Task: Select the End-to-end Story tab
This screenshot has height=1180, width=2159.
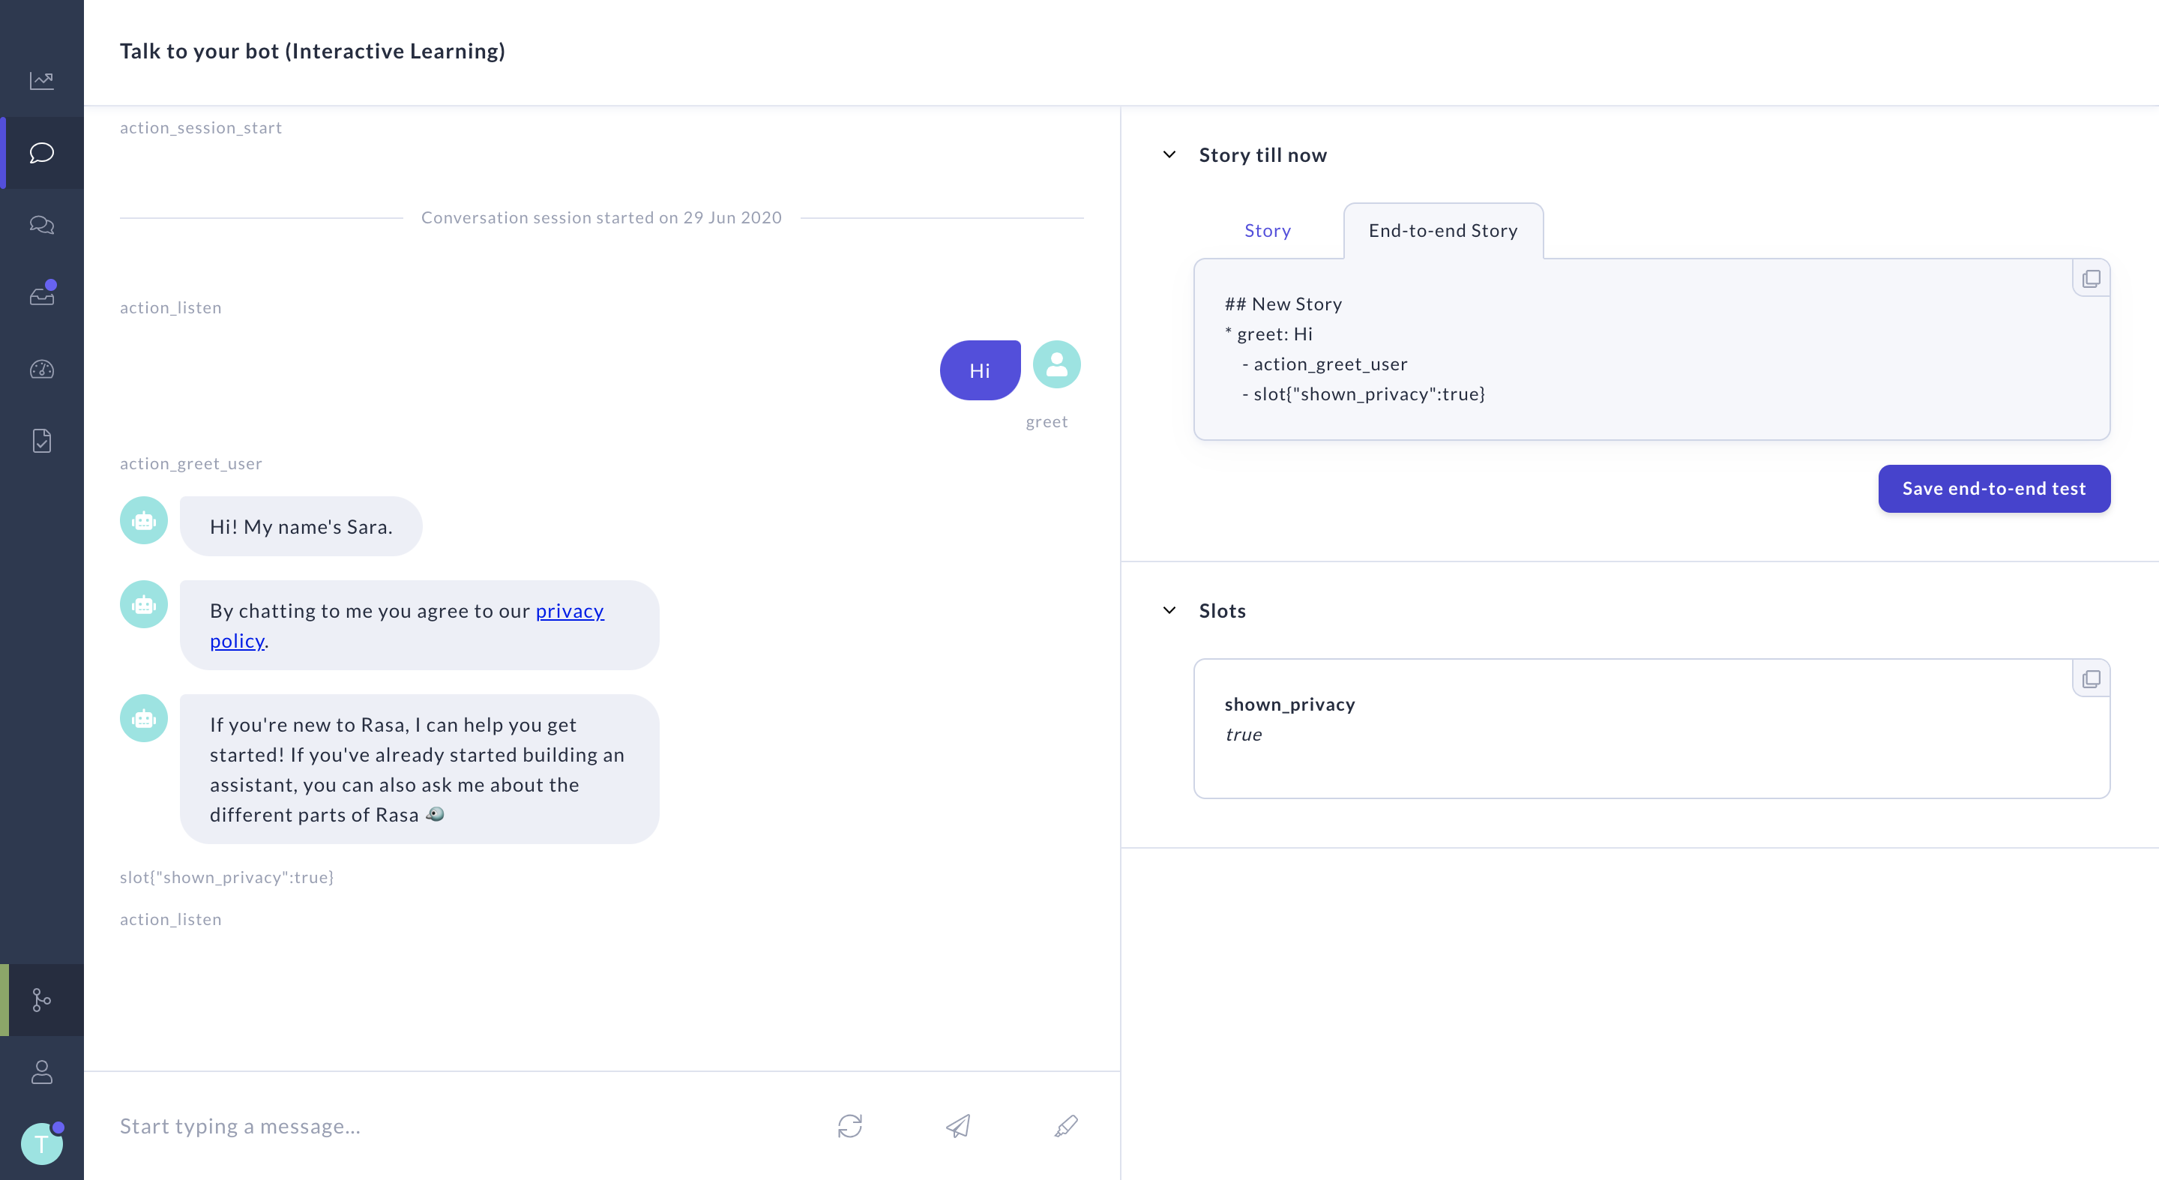Action: coord(1442,230)
